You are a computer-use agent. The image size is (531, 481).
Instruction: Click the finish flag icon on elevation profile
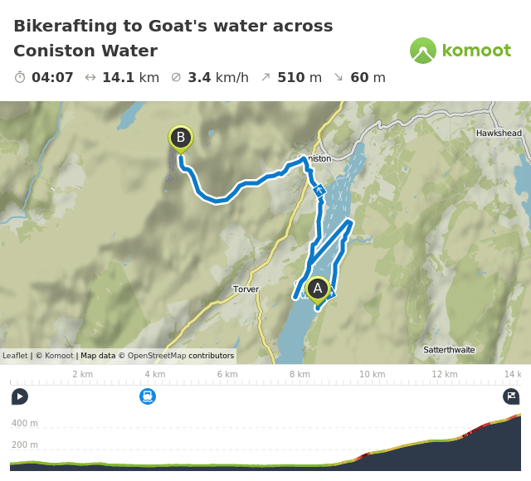pyautogui.click(x=511, y=396)
